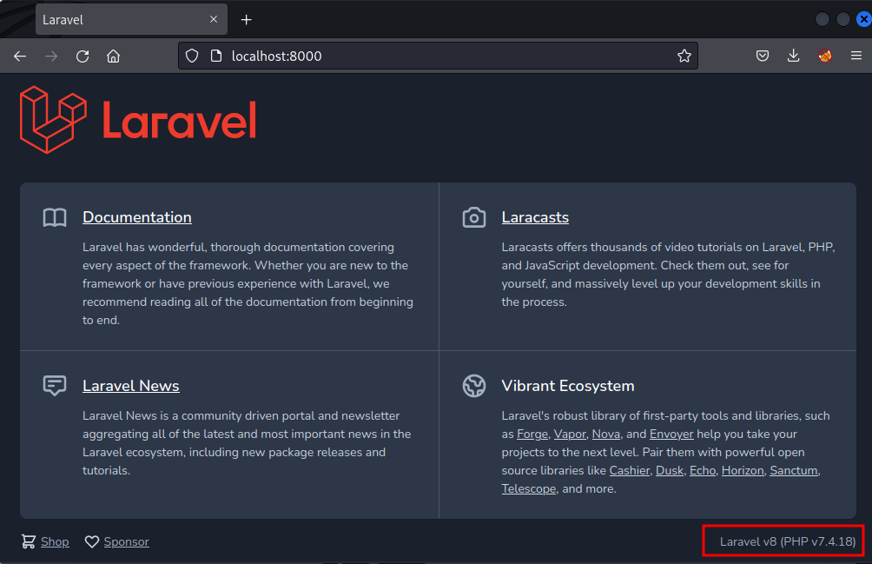Reload the localhost page
The width and height of the screenshot is (872, 564).
(x=83, y=56)
